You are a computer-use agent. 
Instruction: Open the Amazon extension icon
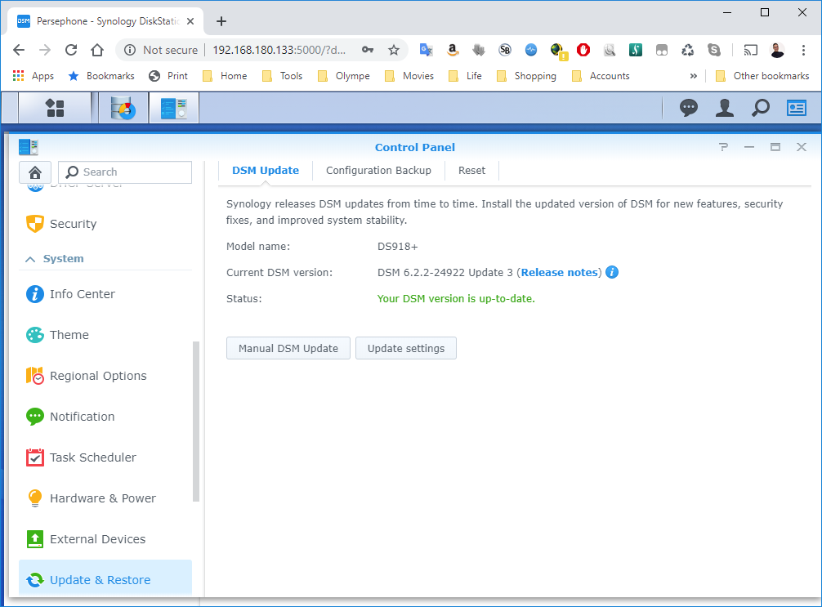tap(453, 51)
